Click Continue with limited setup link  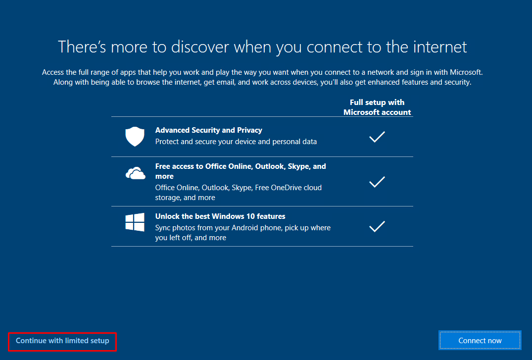point(62,341)
